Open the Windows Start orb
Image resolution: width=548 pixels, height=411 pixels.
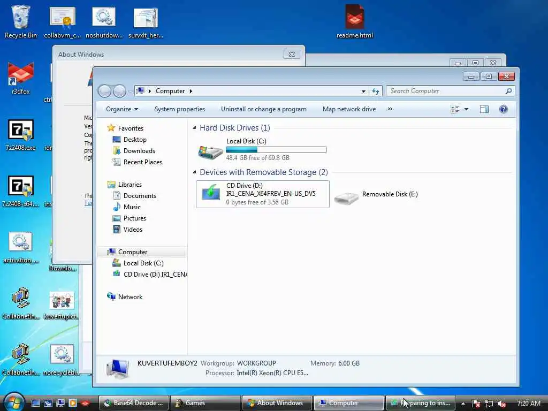[x=13, y=402]
